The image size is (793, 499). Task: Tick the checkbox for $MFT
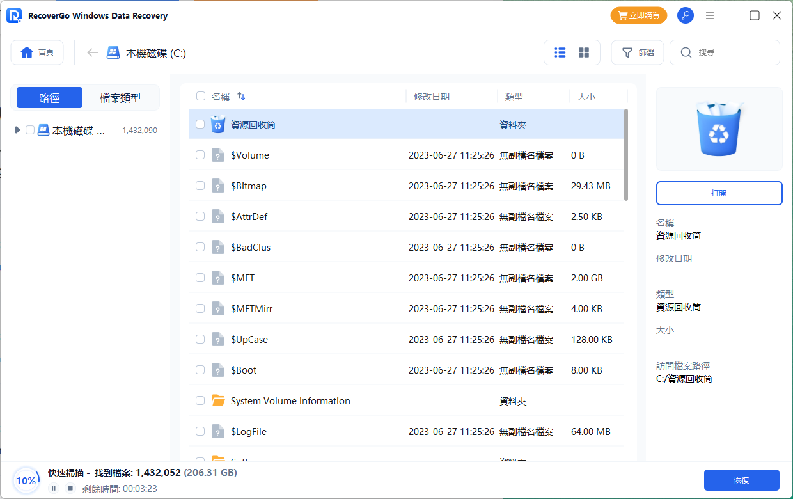click(200, 278)
